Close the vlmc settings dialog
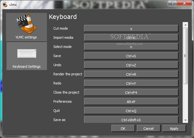This screenshot has height=138, width=194. pos(184,3)
